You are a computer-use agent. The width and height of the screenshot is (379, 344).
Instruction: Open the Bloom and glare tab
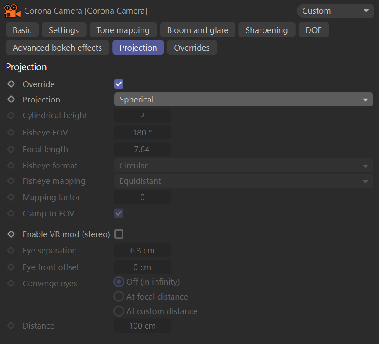(x=198, y=30)
